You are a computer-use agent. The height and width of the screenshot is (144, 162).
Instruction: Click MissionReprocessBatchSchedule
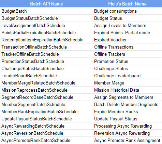tap(34, 90)
